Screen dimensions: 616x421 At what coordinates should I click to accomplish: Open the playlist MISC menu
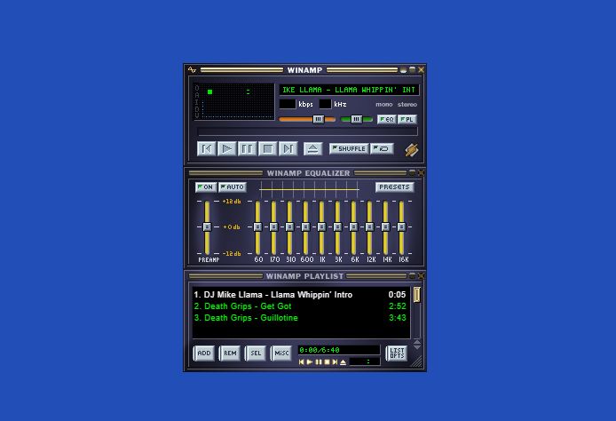[x=281, y=353]
